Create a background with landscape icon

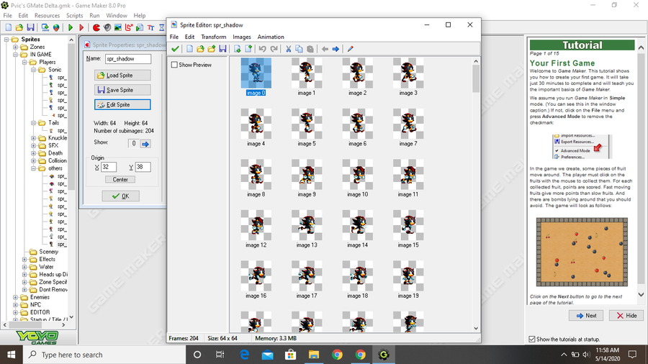tap(118, 27)
